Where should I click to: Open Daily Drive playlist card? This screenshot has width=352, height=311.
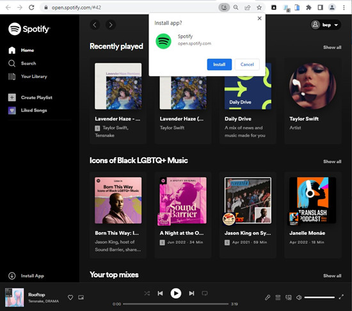[x=248, y=101]
